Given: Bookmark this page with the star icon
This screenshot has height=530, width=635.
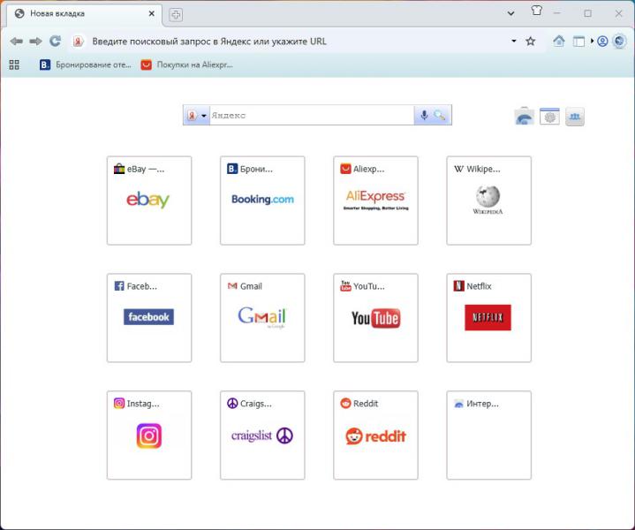Looking at the screenshot, I should [x=531, y=42].
